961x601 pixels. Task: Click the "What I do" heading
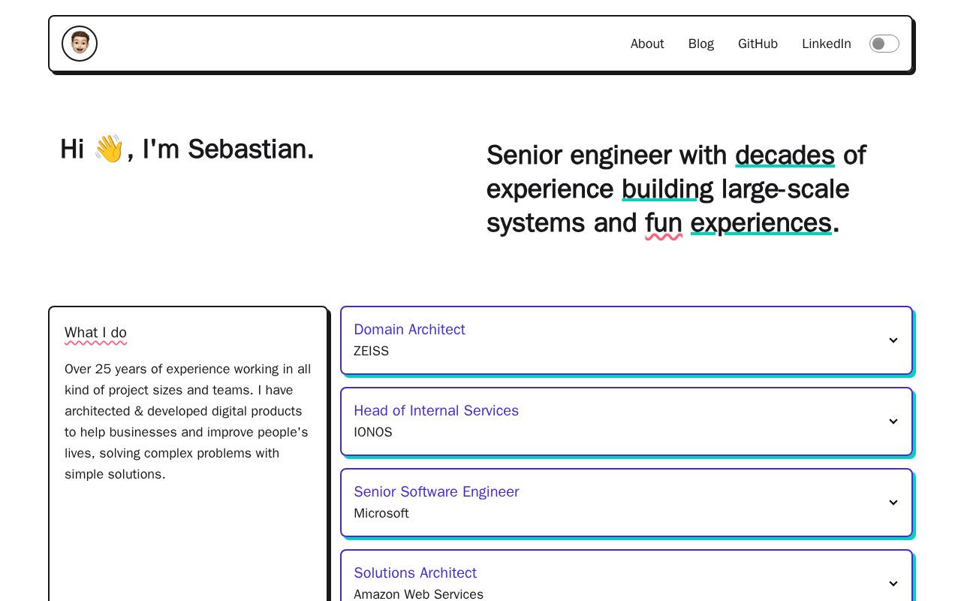(95, 332)
